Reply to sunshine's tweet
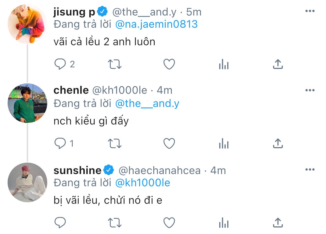Image resolution: width=326 pixels, height=234 pixels. (x=60, y=223)
